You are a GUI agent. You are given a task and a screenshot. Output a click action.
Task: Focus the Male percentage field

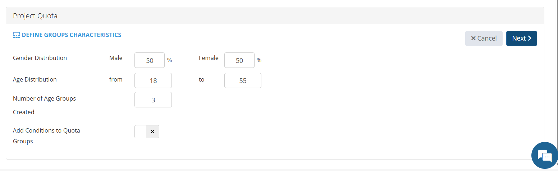[150, 60]
